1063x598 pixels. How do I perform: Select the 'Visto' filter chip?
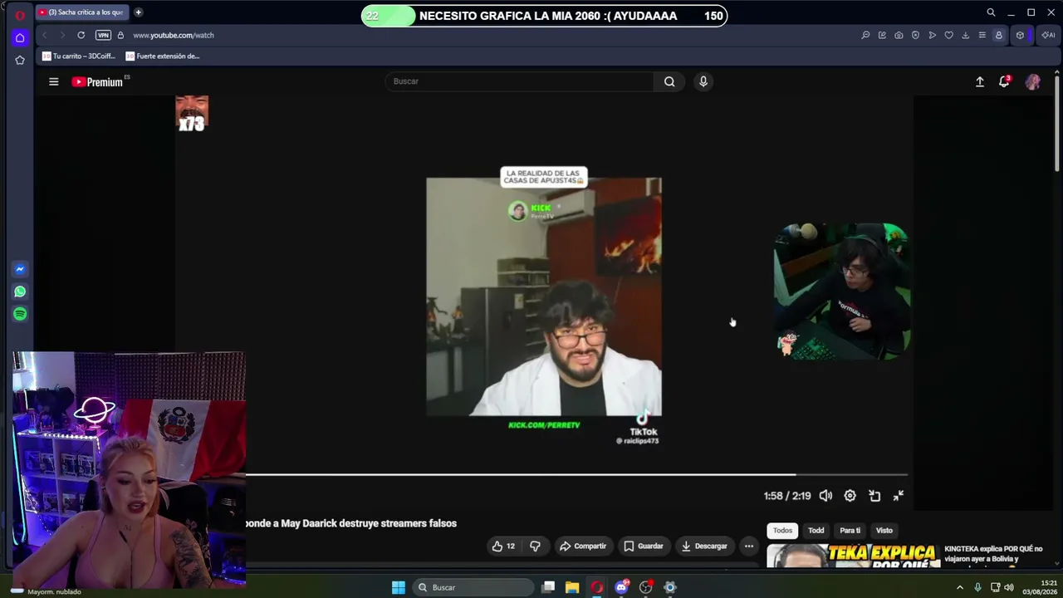[884, 530]
